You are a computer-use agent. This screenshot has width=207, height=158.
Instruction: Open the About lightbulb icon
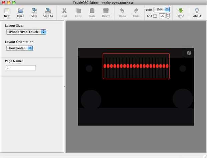click(197, 11)
